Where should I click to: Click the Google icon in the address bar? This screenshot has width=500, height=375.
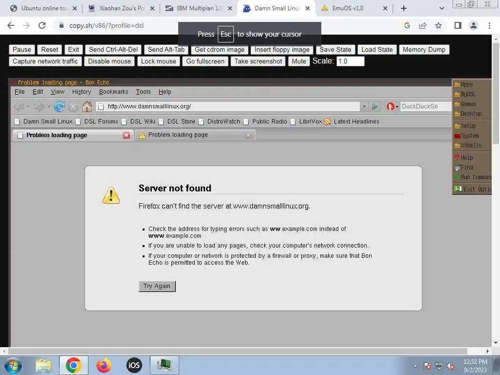(x=407, y=25)
